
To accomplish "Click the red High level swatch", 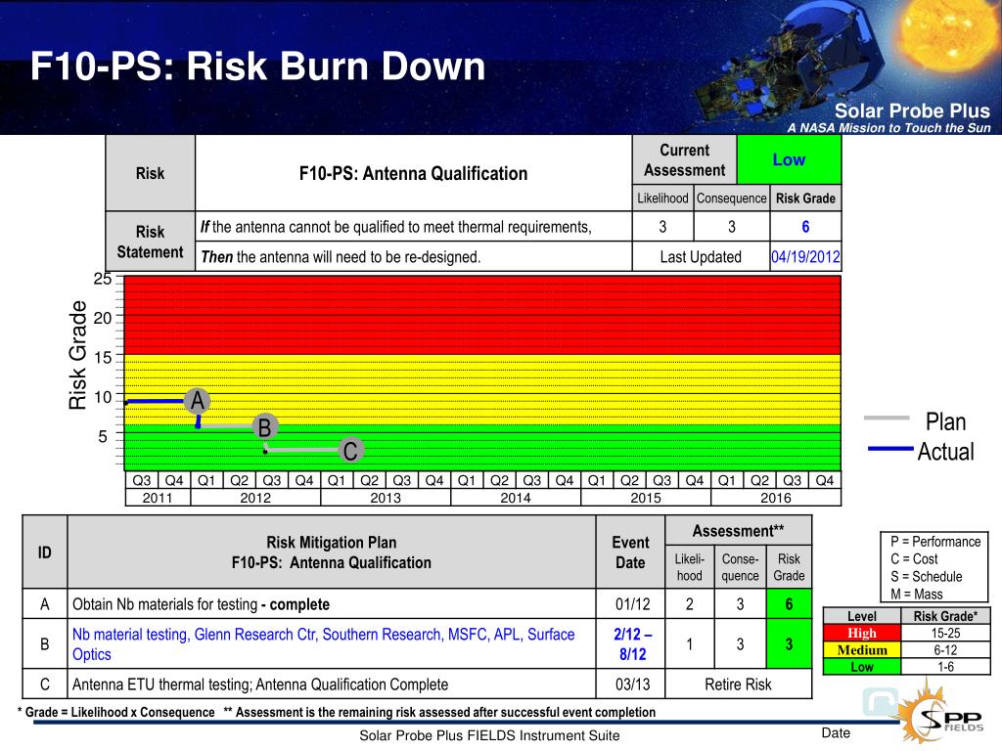I will (x=861, y=633).
